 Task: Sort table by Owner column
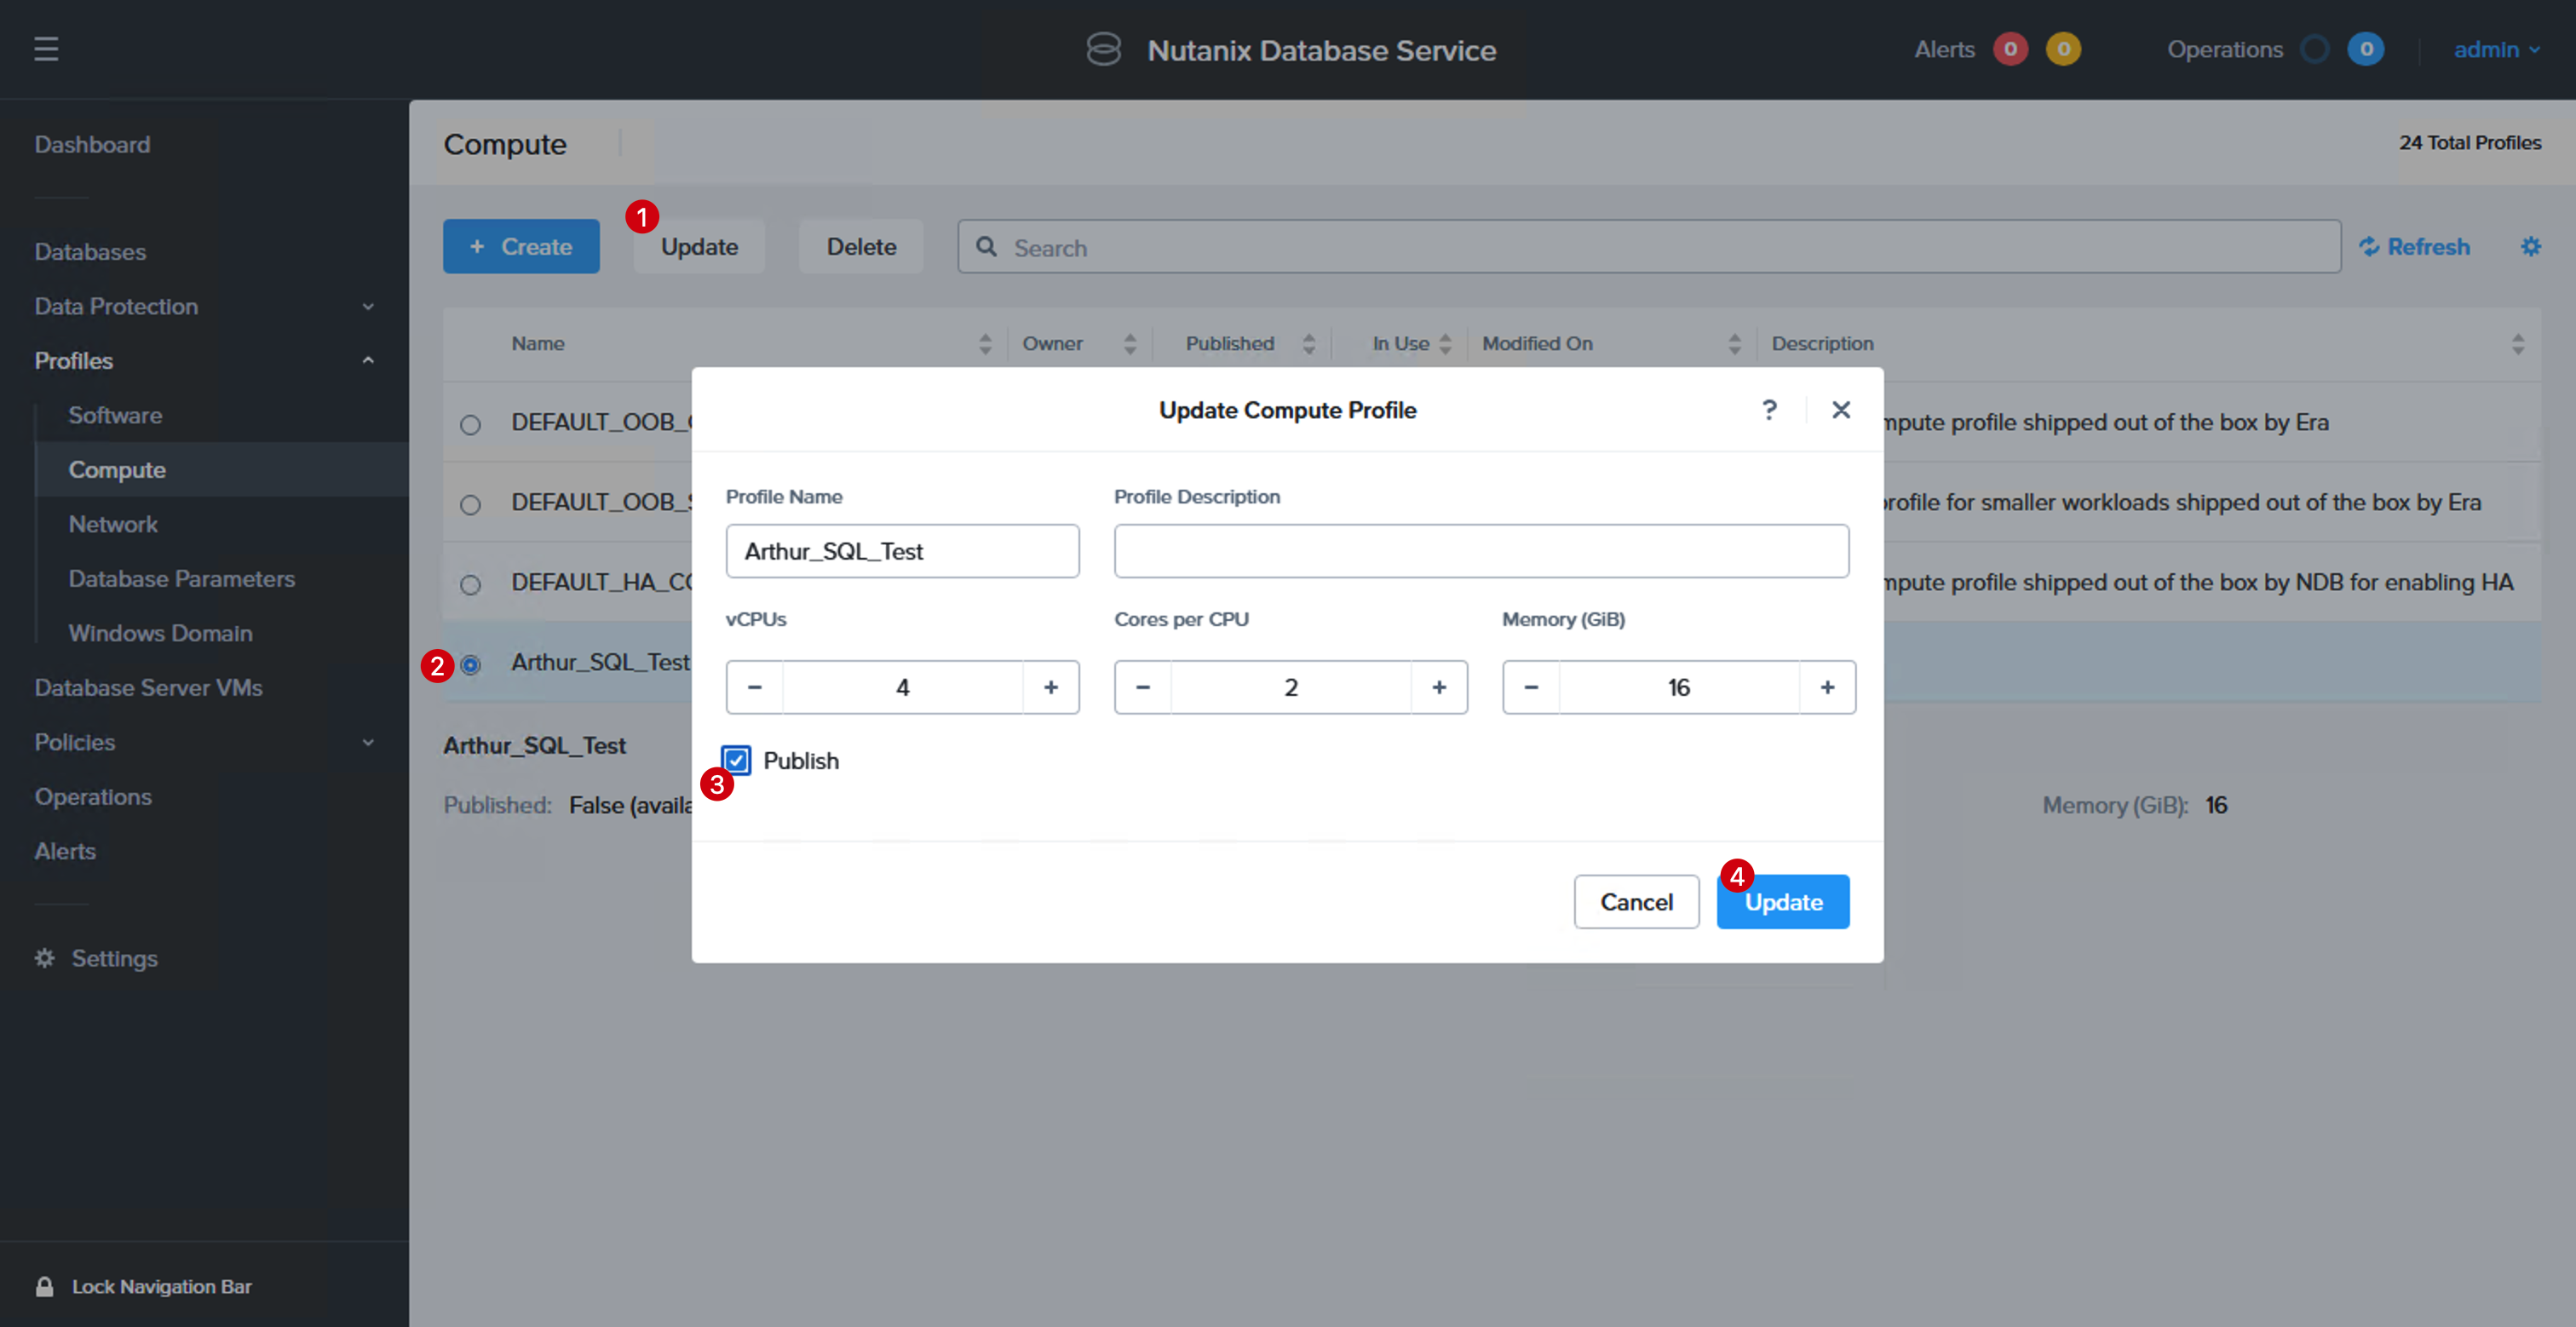pos(1130,344)
